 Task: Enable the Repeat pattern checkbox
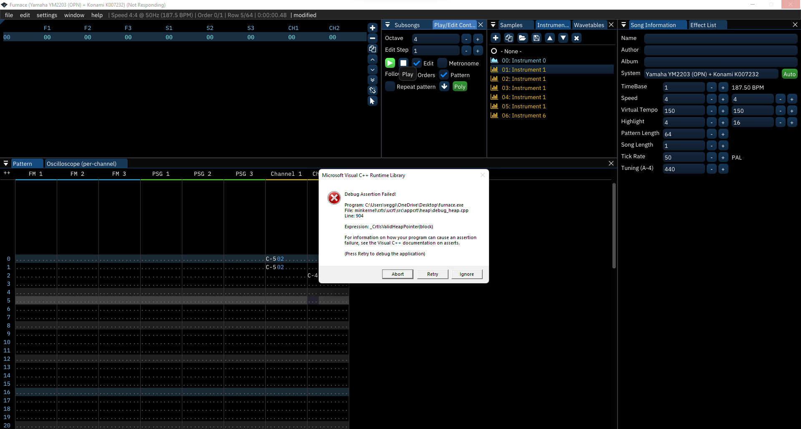pyautogui.click(x=390, y=86)
